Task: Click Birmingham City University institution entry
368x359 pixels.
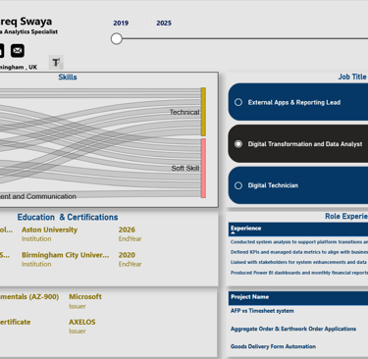Action: click(66, 255)
